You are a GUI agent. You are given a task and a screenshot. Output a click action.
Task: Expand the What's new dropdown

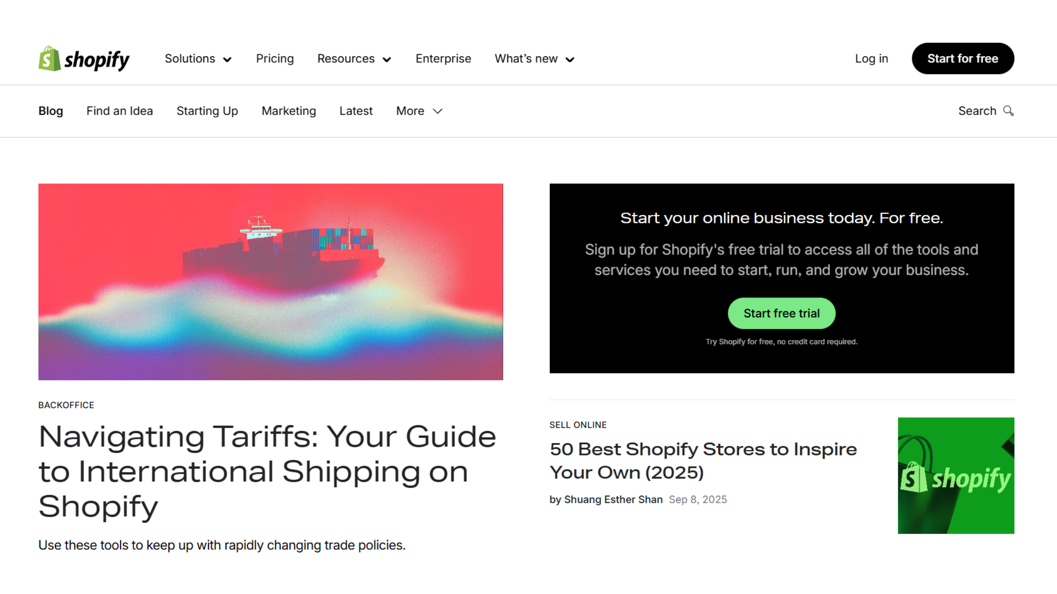pyautogui.click(x=535, y=59)
